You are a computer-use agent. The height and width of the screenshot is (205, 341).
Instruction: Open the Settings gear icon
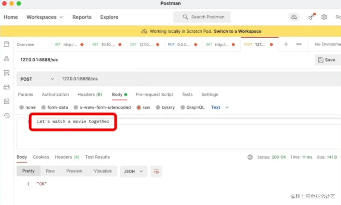(324, 17)
